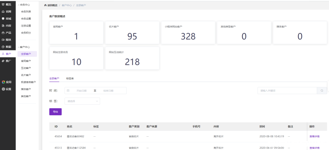Click the purple 导出 button

55,112
